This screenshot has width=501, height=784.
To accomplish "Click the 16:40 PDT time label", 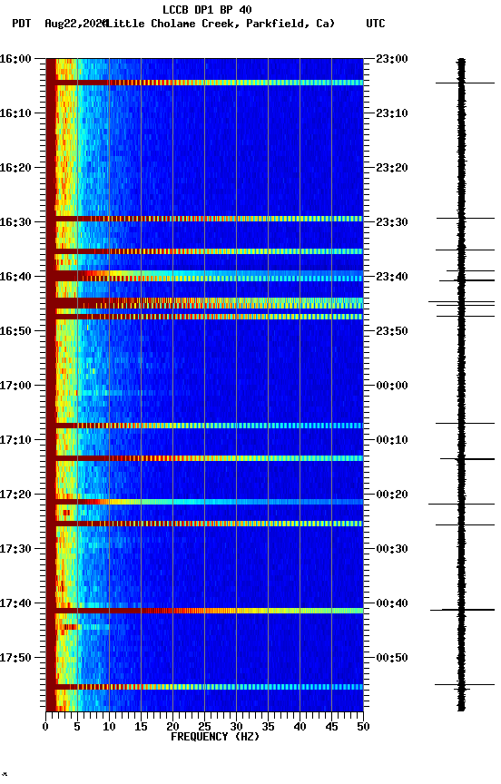I will [x=15, y=277].
